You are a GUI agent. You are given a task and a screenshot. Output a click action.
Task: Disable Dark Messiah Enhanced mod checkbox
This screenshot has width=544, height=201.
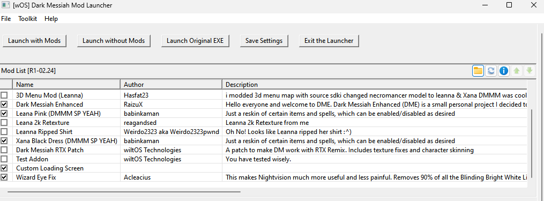tap(4, 104)
